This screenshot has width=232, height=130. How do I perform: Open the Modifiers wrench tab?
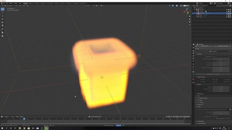point(193,67)
